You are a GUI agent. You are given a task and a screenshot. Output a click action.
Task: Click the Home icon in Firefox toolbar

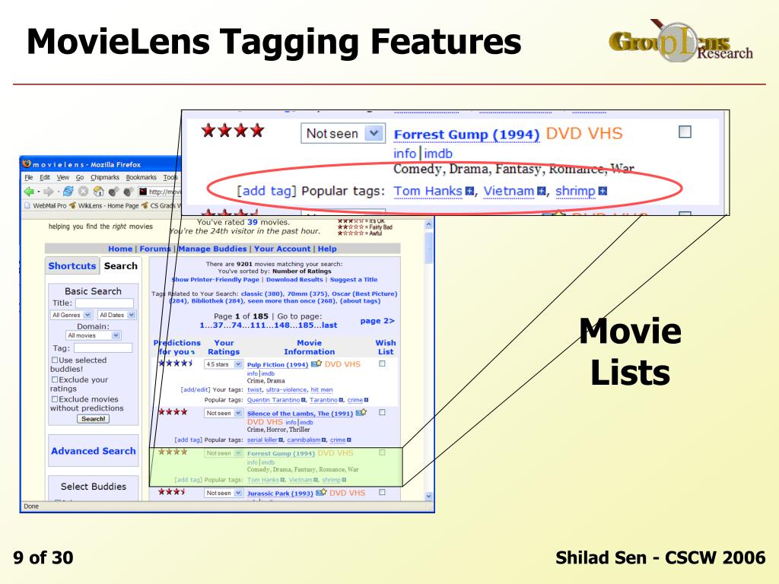point(99,192)
